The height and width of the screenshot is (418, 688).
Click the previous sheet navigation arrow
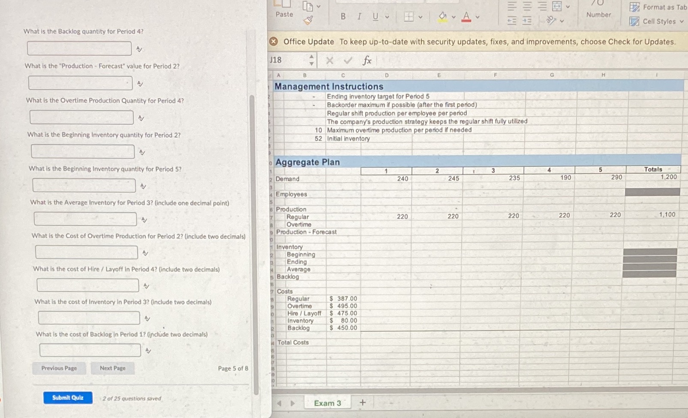pos(279,403)
